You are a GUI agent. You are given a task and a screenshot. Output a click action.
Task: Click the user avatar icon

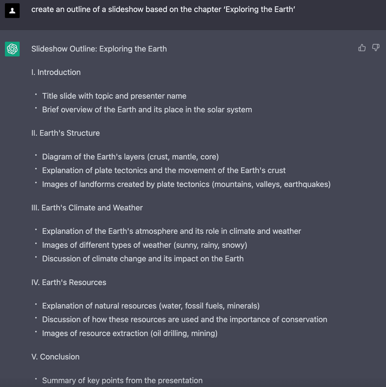[12, 11]
